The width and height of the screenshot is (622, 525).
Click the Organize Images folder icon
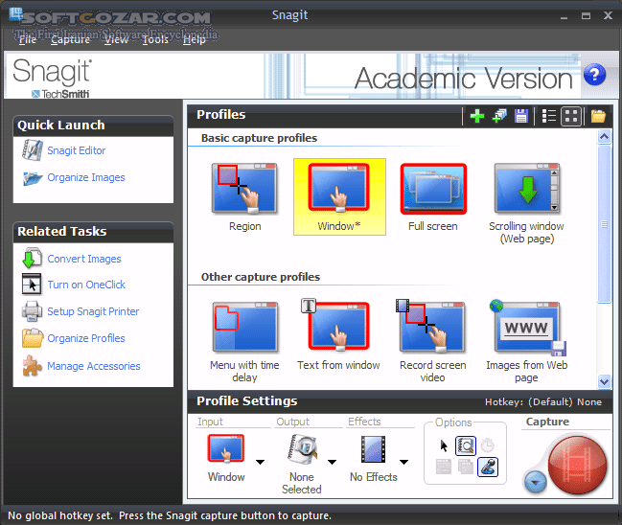coord(33,177)
